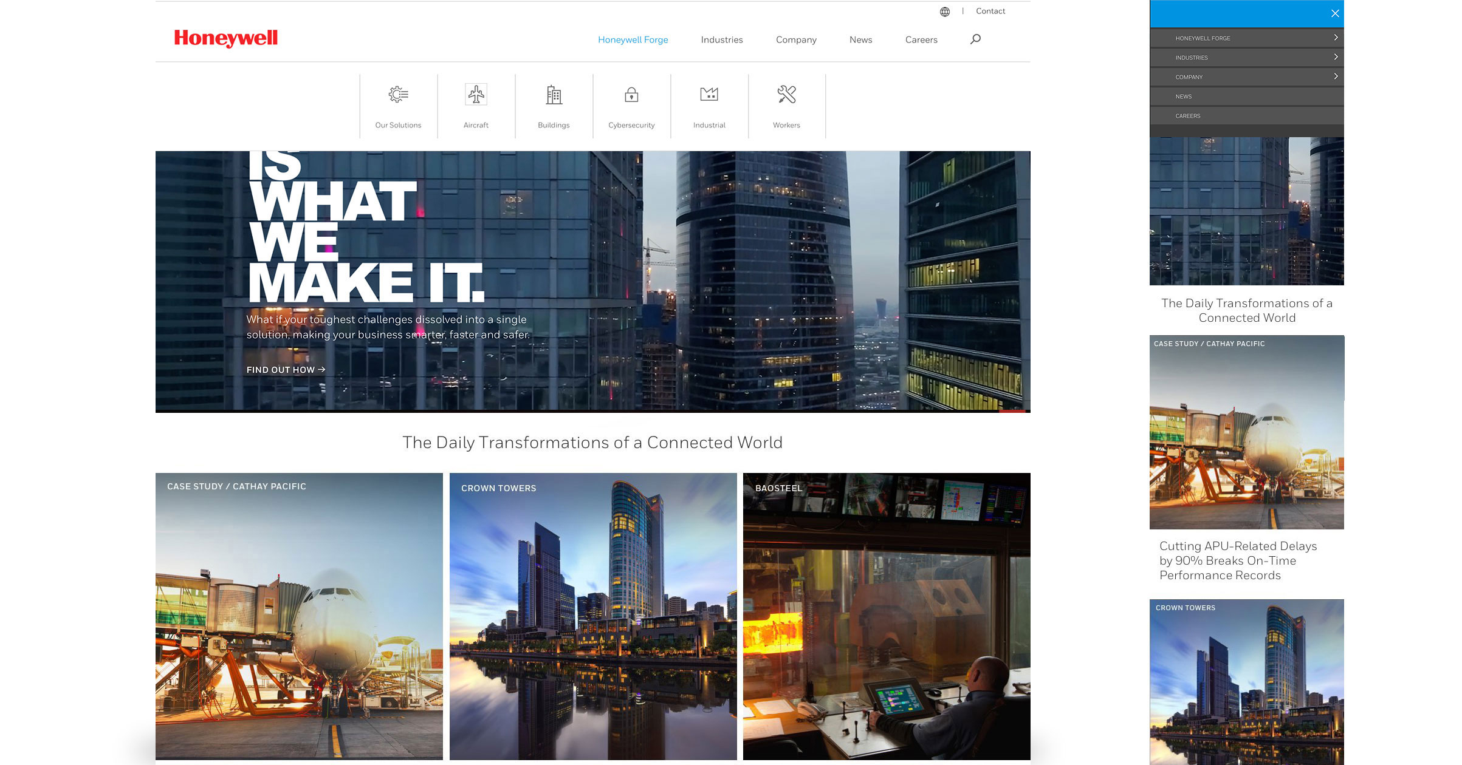
Task: Open the Cybersecurity lock icon
Action: point(631,95)
